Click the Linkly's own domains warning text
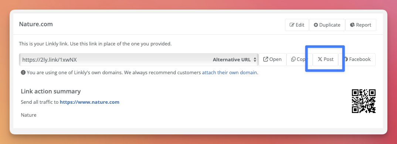 114,73
